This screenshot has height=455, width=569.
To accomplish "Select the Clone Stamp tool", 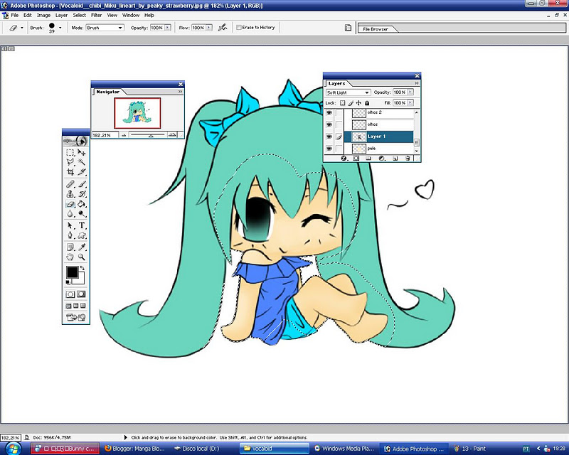I will (70, 194).
